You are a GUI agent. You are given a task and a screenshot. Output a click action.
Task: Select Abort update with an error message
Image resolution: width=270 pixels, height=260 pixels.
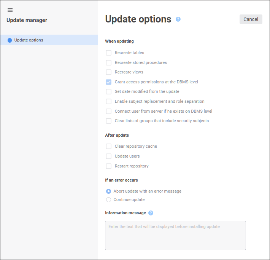tap(109, 191)
